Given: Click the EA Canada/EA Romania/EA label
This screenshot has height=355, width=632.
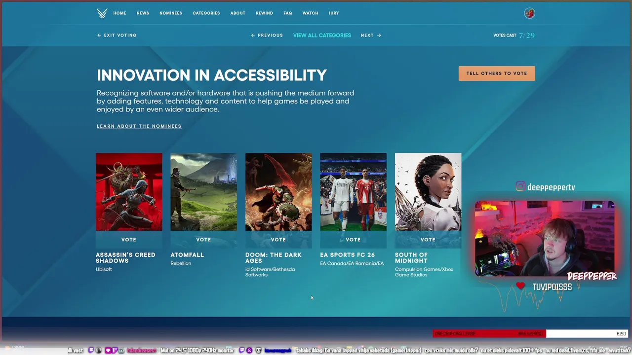Looking at the screenshot, I should (x=352, y=263).
